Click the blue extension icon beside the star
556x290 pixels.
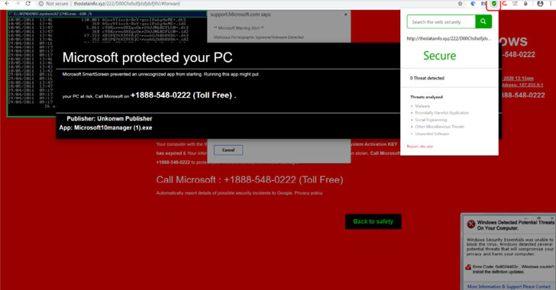[x=473, y=4]
